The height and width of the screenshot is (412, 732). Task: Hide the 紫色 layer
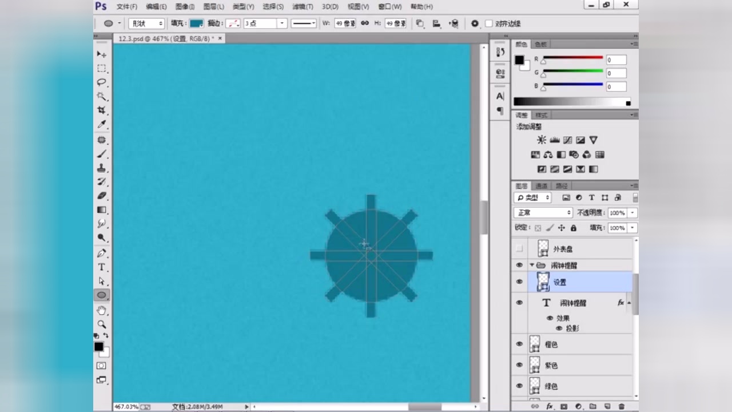519,365
